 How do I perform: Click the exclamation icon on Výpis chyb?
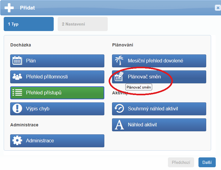tap(17, 109)
